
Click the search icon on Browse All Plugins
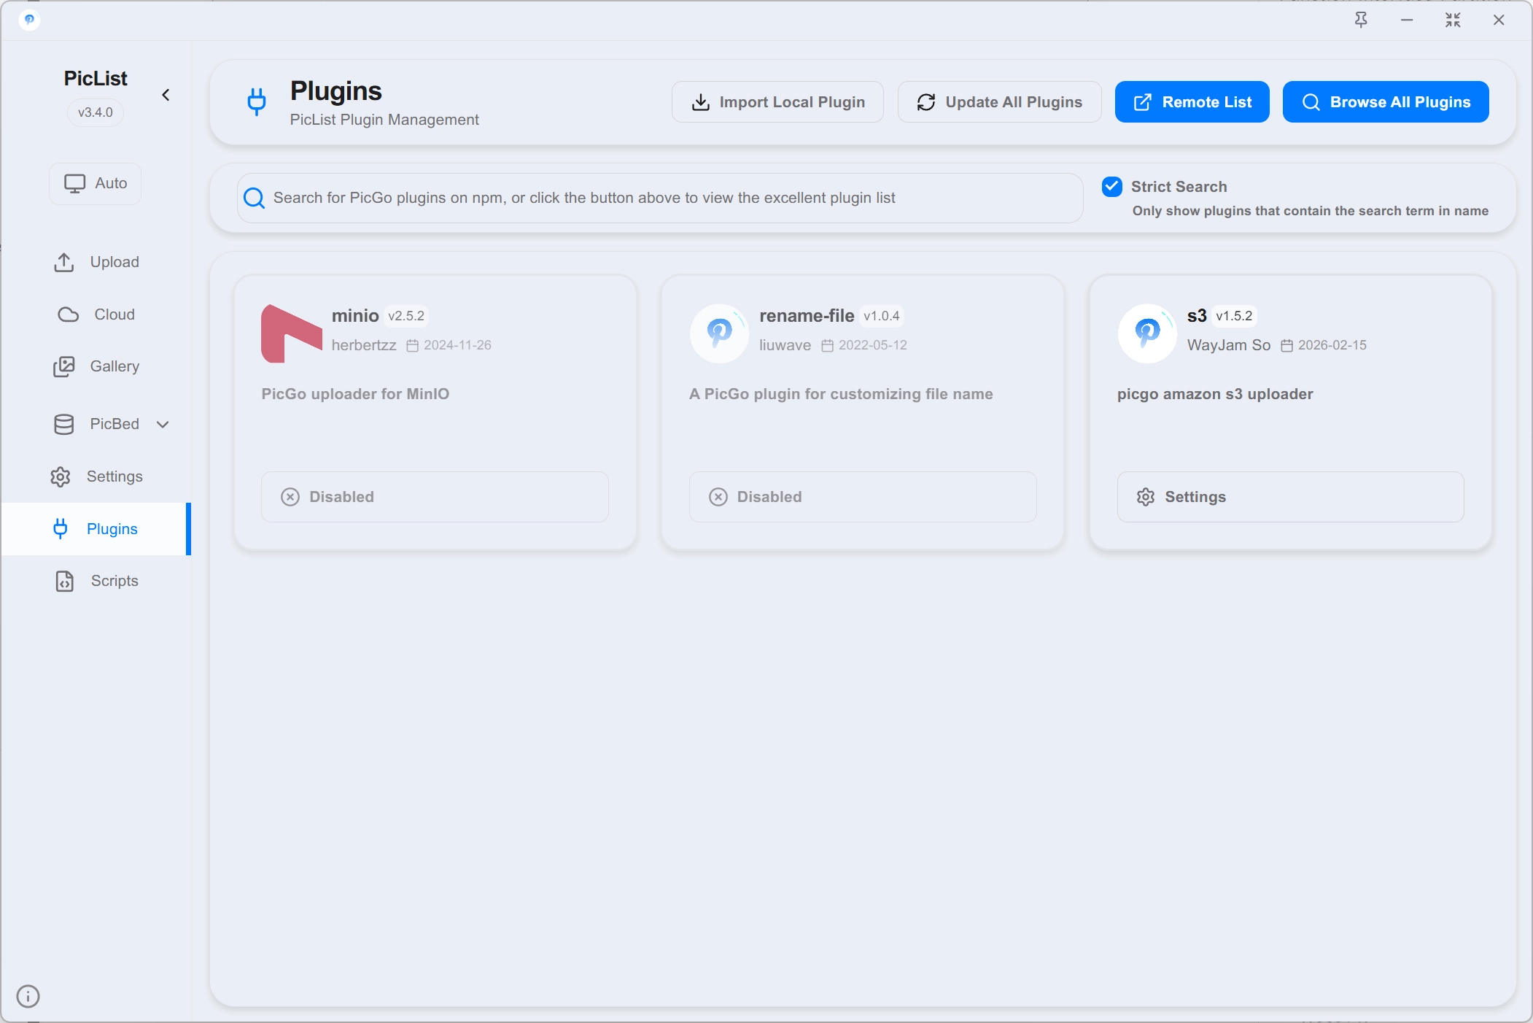pyautogui.click(x=1311, y=102)
